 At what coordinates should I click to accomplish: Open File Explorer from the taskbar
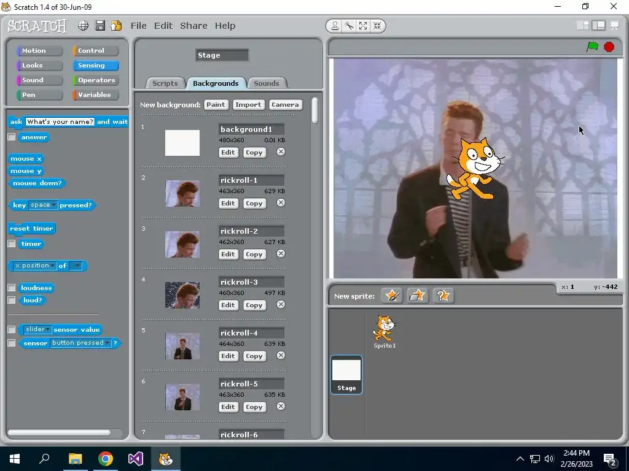coord(75,459)
